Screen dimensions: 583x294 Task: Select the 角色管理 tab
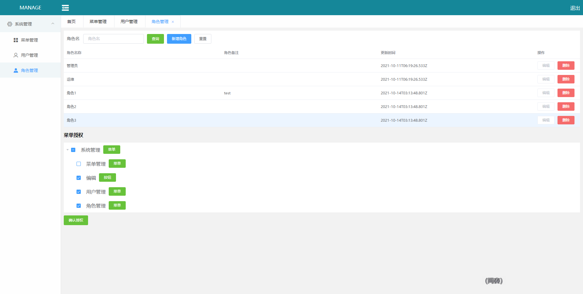click(x=160, y=22)
